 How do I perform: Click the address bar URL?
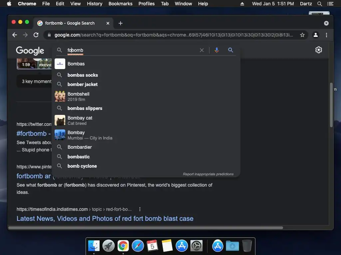coord(173,35)
